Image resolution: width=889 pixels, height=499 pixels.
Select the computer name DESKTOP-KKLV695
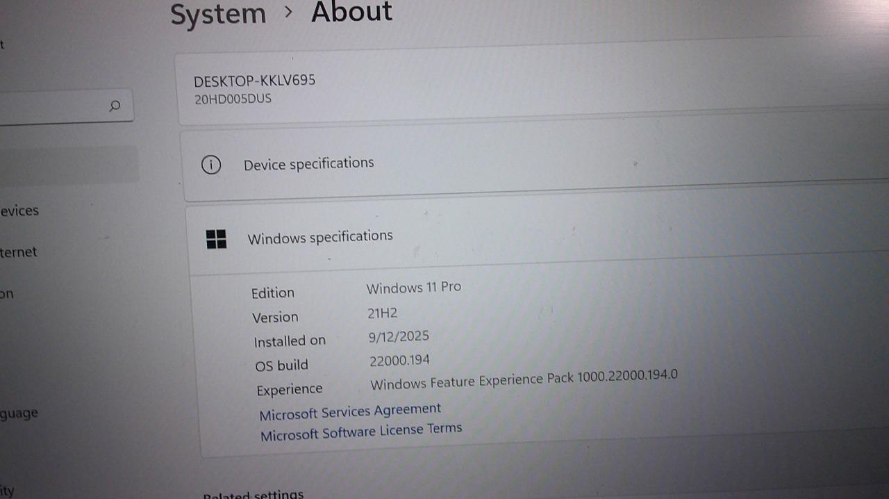[x=254, y=81]
